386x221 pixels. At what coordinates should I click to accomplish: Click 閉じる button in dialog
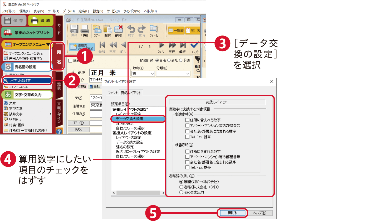(232, 213)
